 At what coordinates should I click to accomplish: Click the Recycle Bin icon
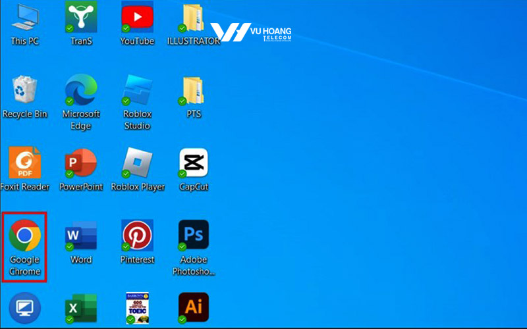pos(24,89)
